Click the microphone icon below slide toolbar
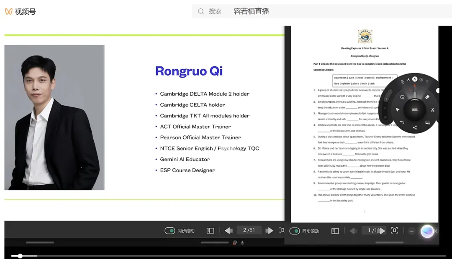 (242, 243)
